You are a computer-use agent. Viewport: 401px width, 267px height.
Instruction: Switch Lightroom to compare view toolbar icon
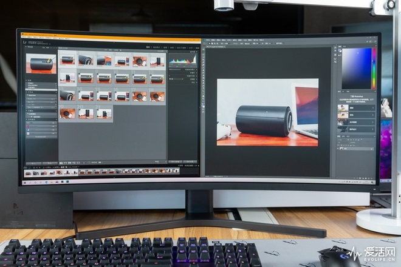69,163
